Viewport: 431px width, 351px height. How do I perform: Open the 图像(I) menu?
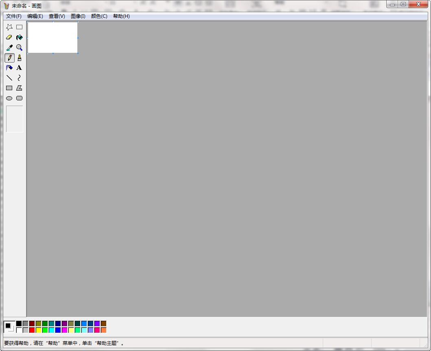[x=77, y=16]
